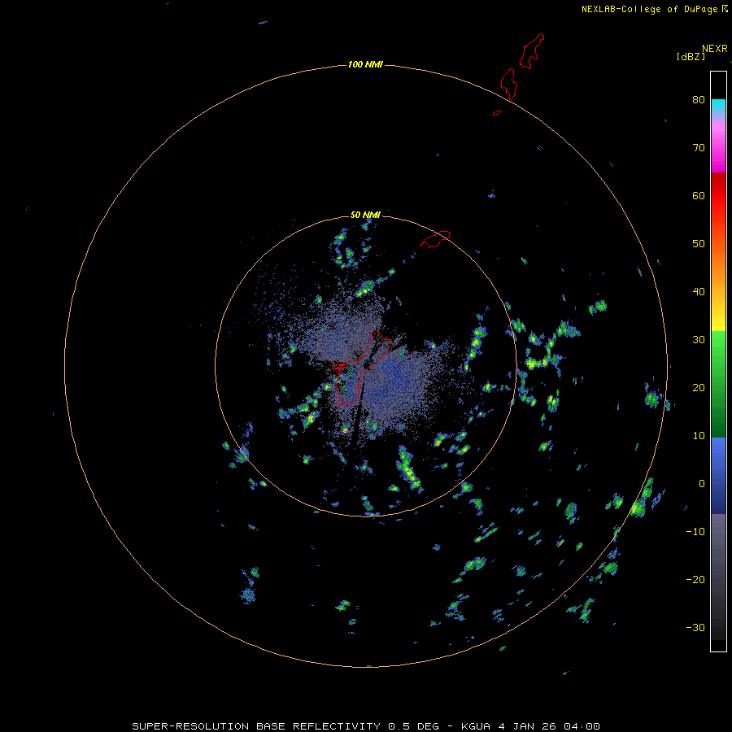Click the 60 value on dBZ scale

pyautogui.click(x=699, y=195)
